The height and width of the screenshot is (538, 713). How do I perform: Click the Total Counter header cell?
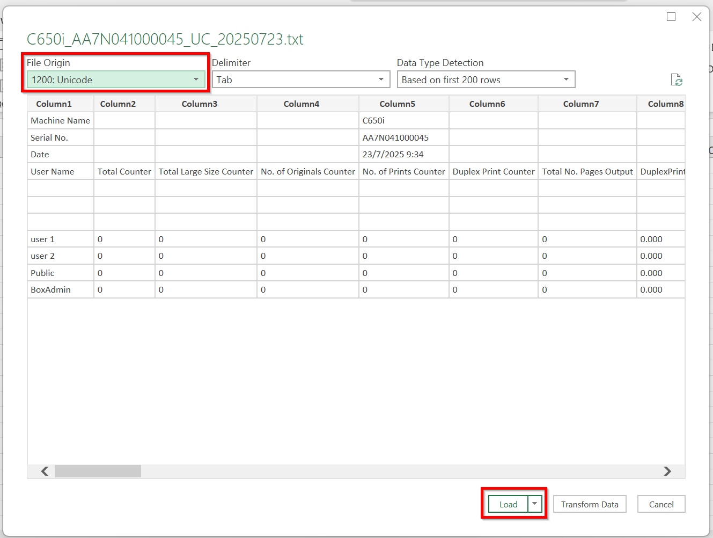124,171
